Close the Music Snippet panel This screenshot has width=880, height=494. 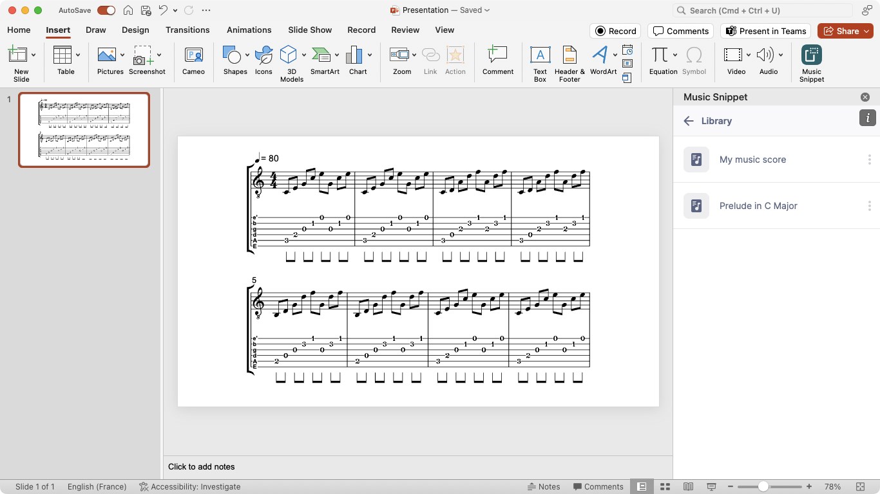pos(865,97)
